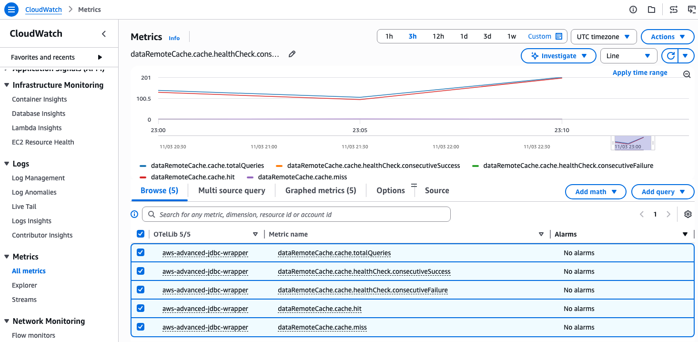This screenshot has width=698, height=342.
Task: Click the panel resize handle above Source
Action: click(414, 185)
